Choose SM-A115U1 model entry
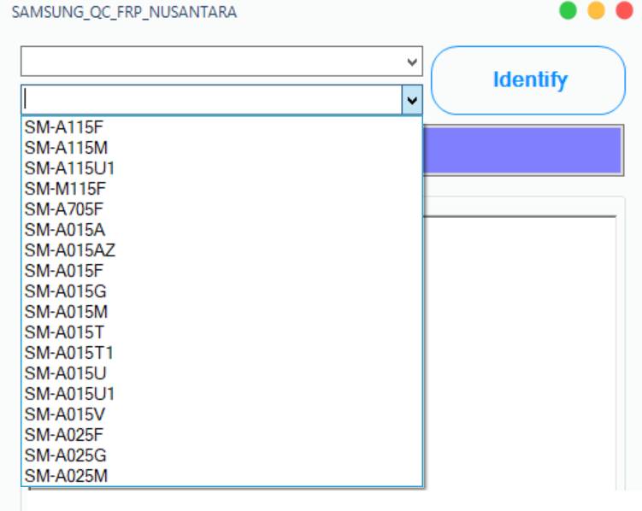 [221, 168]
